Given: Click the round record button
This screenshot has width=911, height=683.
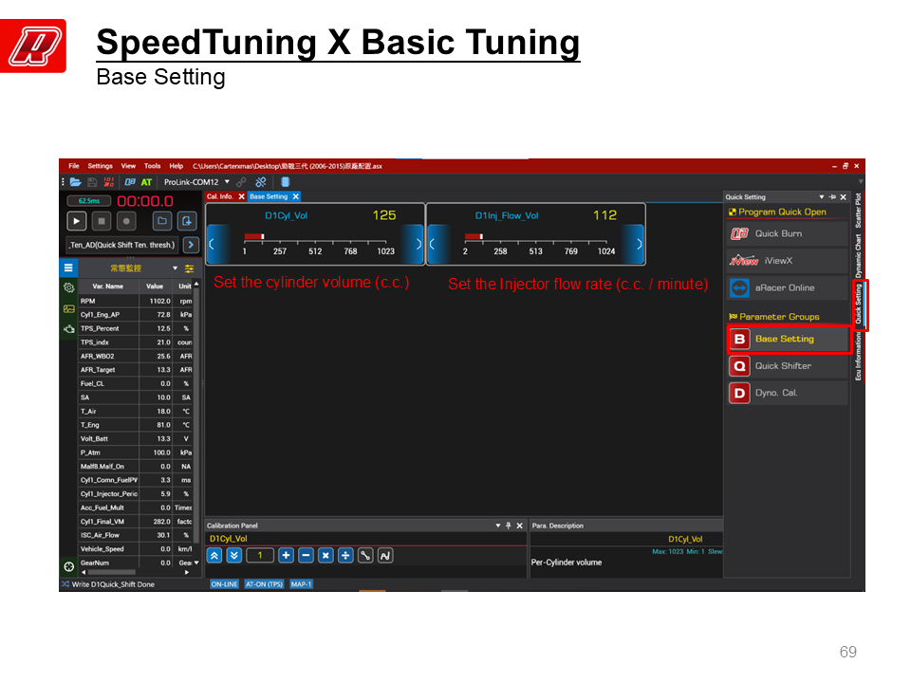Looking at the screenshot, I should coord(126,221).
